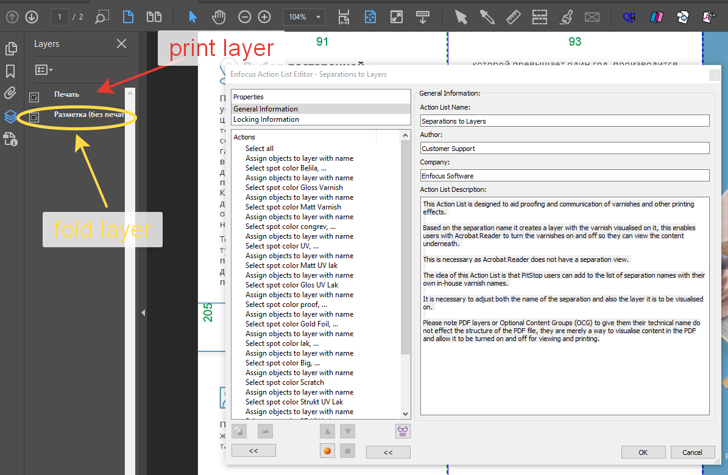
Task: Click the fit width scrolling icon
Action: 344,17
